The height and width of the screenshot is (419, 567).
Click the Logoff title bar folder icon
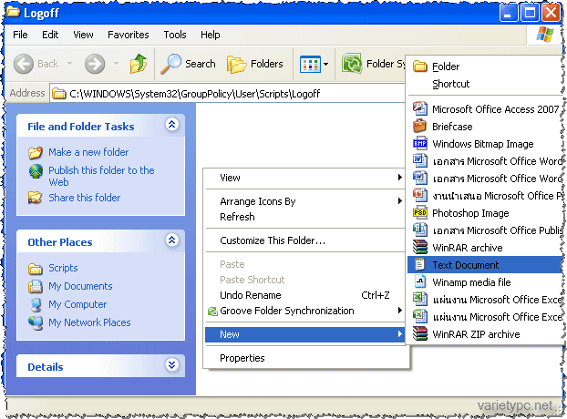pos(13,12)
